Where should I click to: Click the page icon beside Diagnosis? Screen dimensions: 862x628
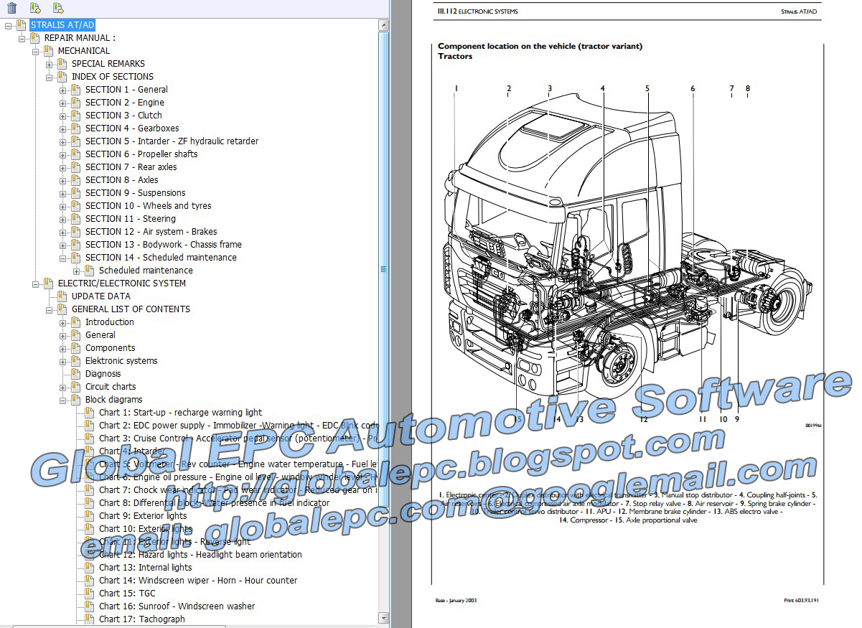pyautogui.click(x=75, y=373)
